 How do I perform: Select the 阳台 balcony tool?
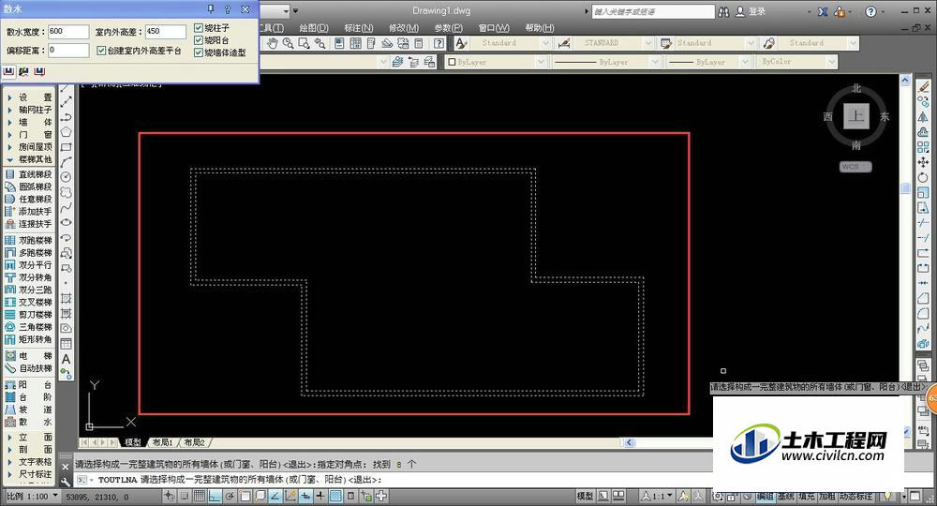pyautogui.click(x=28, y=385)
